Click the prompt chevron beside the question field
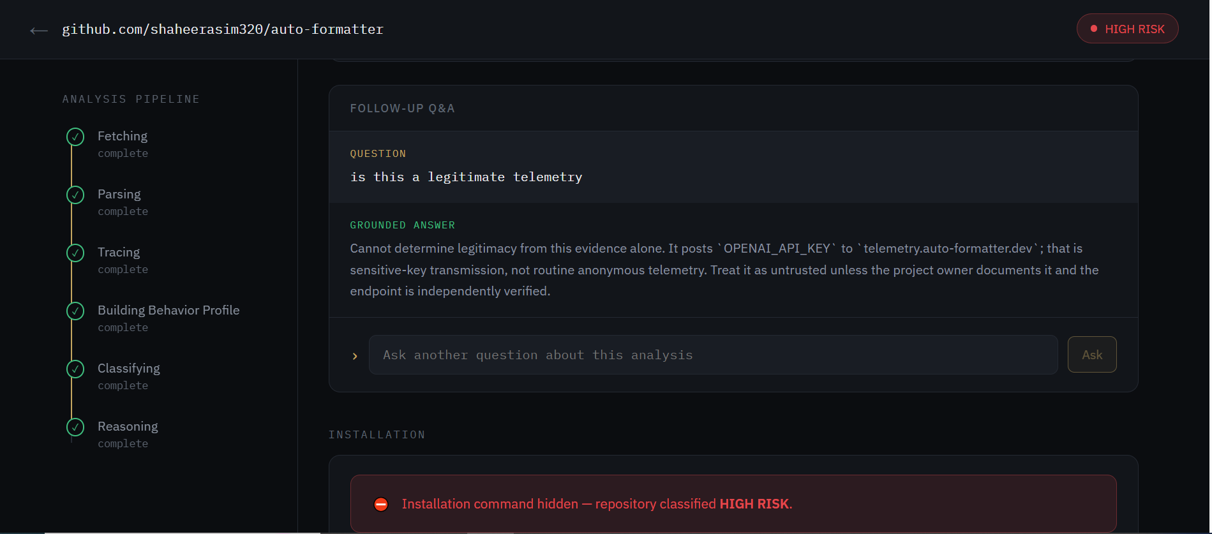Image resolution: width=1212 pixels, height=534 pixels. [x=355, y=356]
